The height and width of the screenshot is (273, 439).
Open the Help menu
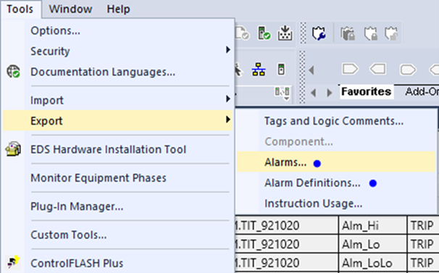tap(118, 9)
